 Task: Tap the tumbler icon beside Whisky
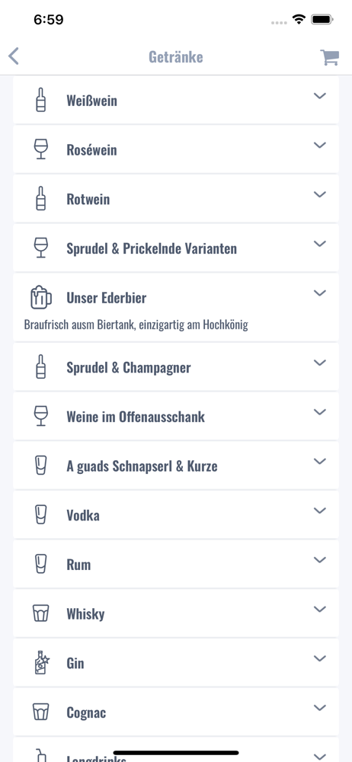point(41,613)
